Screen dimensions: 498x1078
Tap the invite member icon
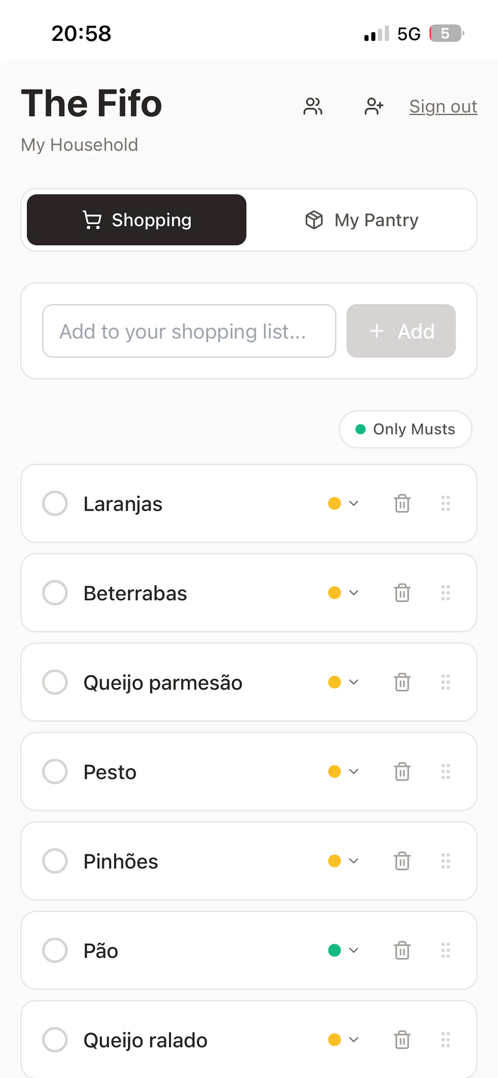(374, 106)
